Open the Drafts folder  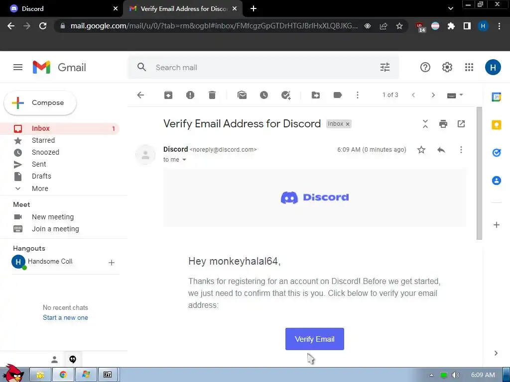pyautogui.click(x=41, y=176)
